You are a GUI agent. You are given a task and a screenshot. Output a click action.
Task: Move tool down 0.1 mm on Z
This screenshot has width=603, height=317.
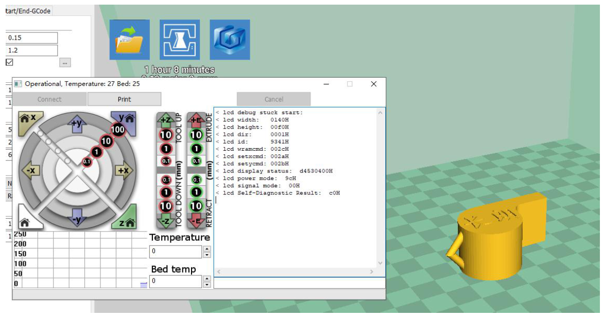point(166,180)
